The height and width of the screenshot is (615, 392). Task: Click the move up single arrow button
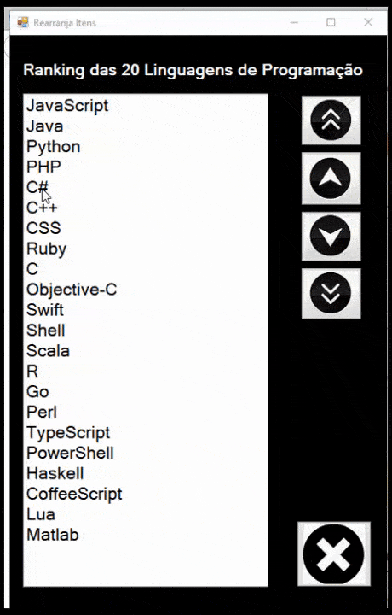(x=331, y=178)
